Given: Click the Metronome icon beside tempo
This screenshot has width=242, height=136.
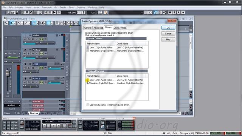Looking at the screenshot, I should pos(100,12).
